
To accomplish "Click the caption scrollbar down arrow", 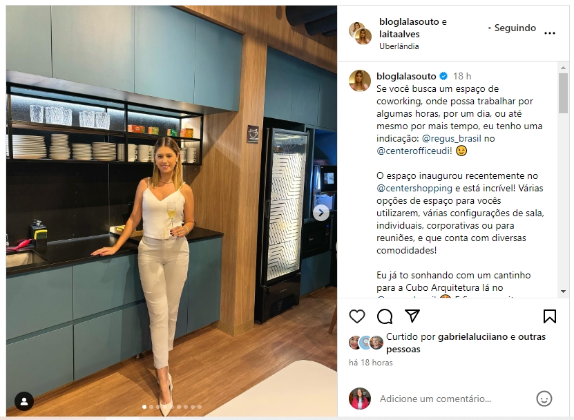I will (563, 292).
